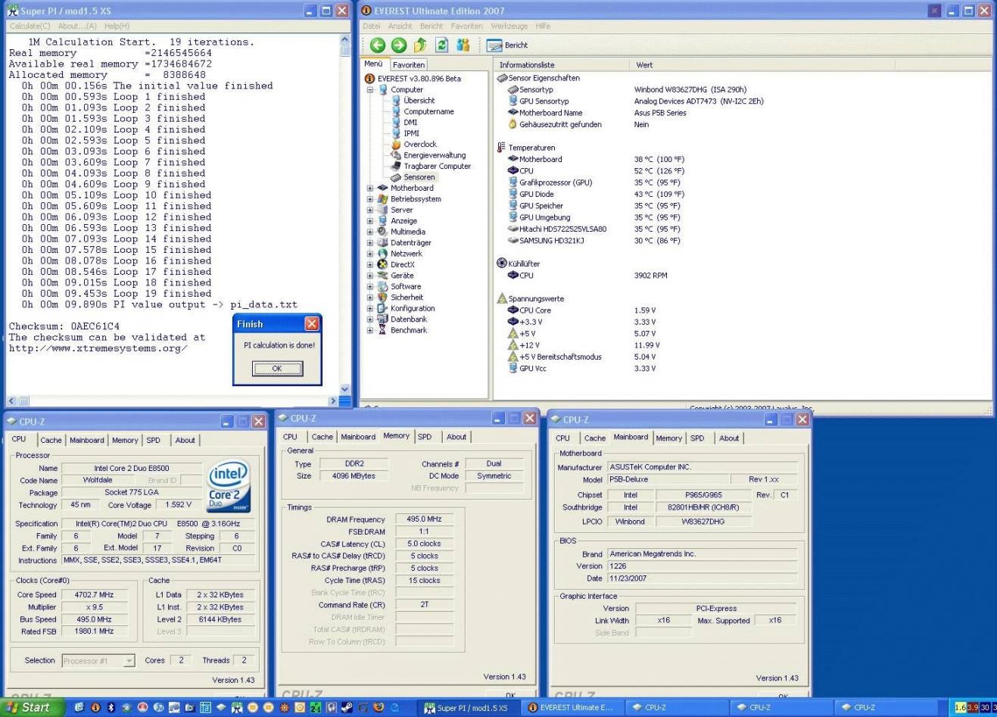Click OK in the Finish dialog
997x717 pixels.
[277, 369]
